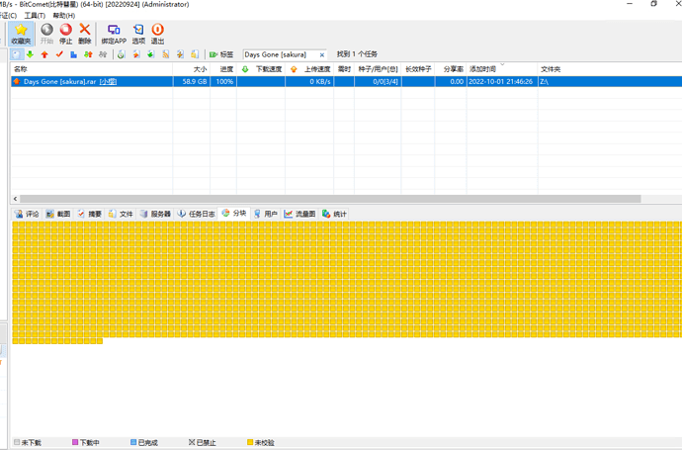Switch to the 分块 pieces tab

coord(234,214)
